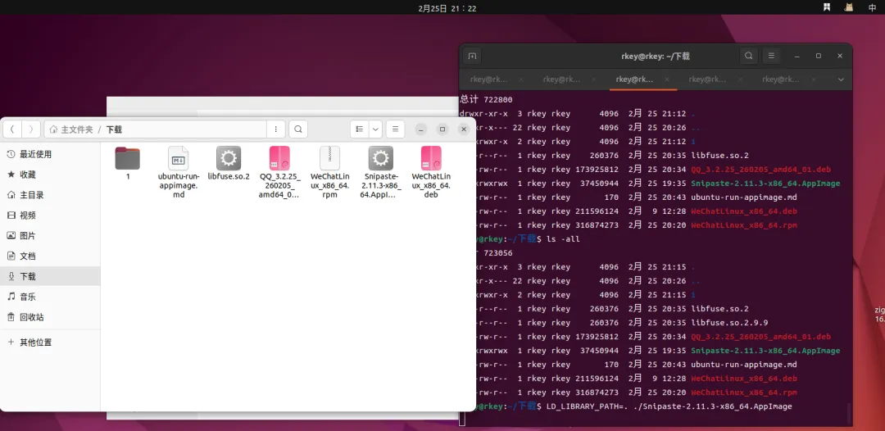Open the terminal hamburger menu

(771, 56)
